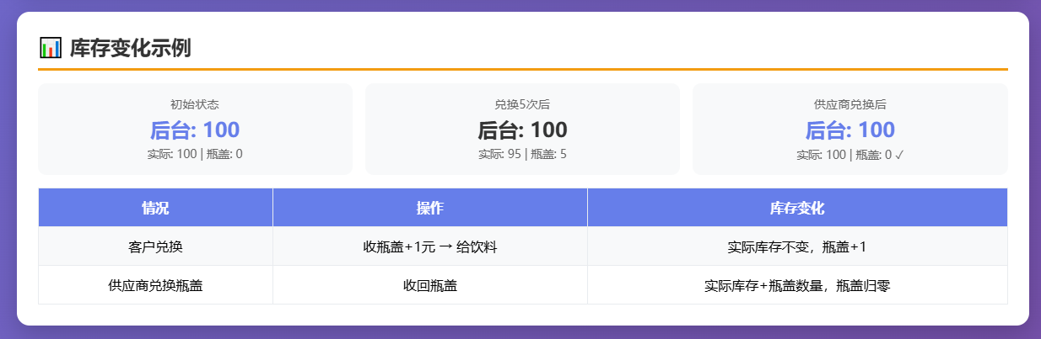The width and height of the screenshot is (1041, 339).
Task: Click the bar chart icon beside the title
Action: 51,48
